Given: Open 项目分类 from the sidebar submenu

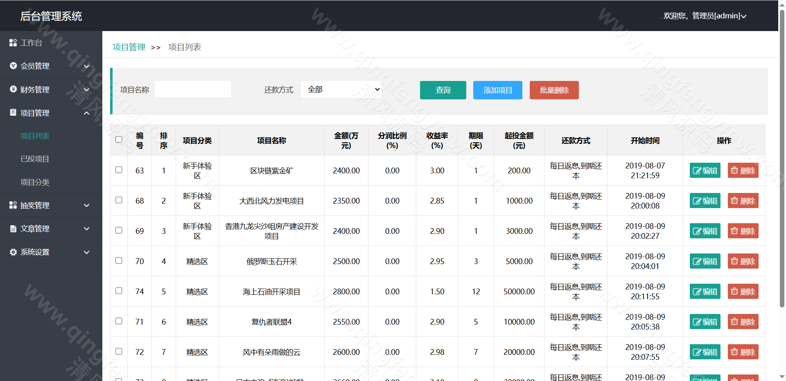Looking at the screenshot, I should click(x=34, y=182).
